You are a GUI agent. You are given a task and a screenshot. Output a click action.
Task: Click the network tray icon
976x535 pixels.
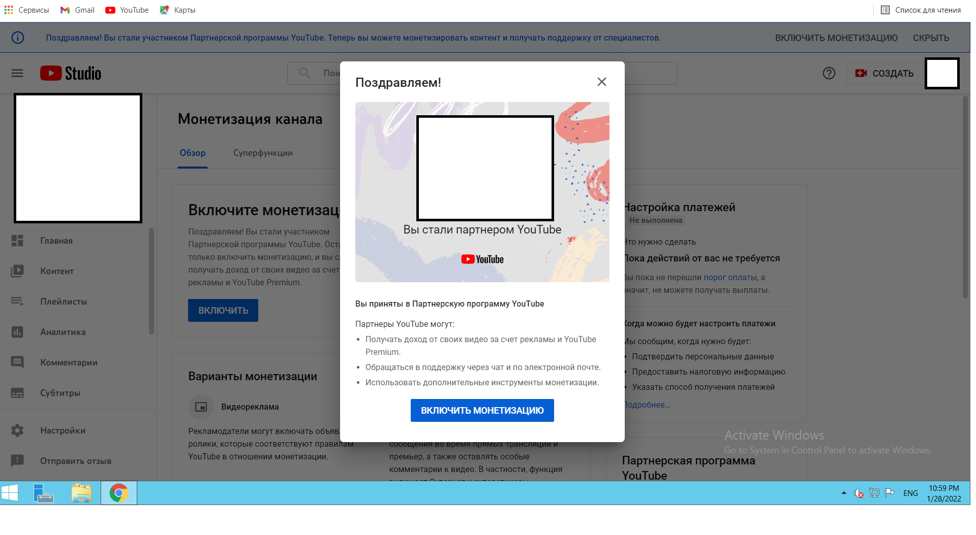pos(874,493)
